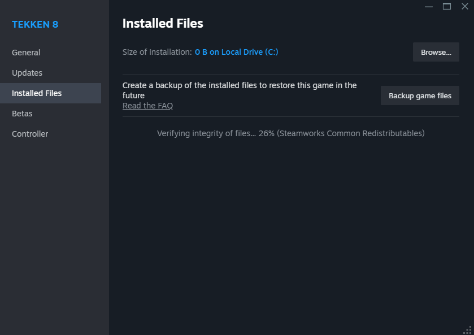View the Controller settings section
This screenshot has height=335, width=474.
pyautogui.click(x=29, y=133)
